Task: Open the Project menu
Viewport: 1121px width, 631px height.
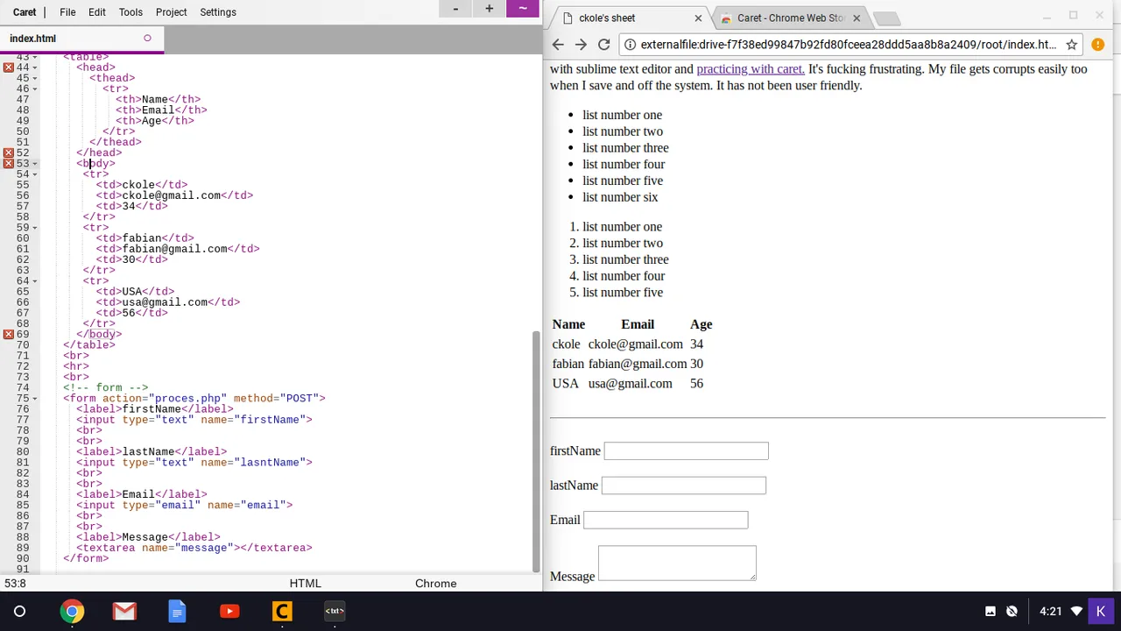Action: coord(171,12)
